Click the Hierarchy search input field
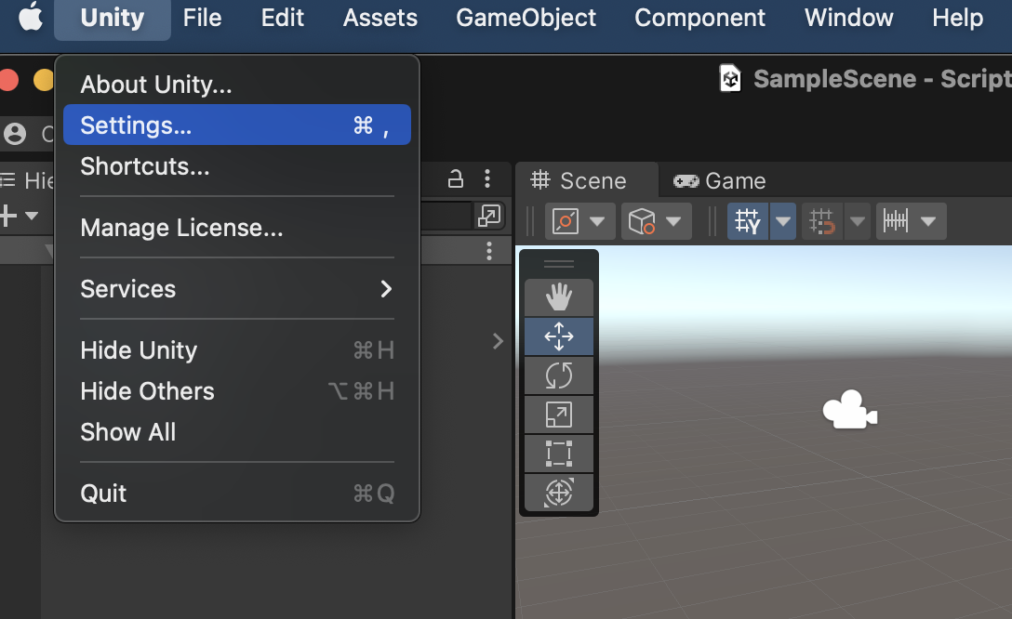The image size is (1012, 619). (x=446, y=216)
